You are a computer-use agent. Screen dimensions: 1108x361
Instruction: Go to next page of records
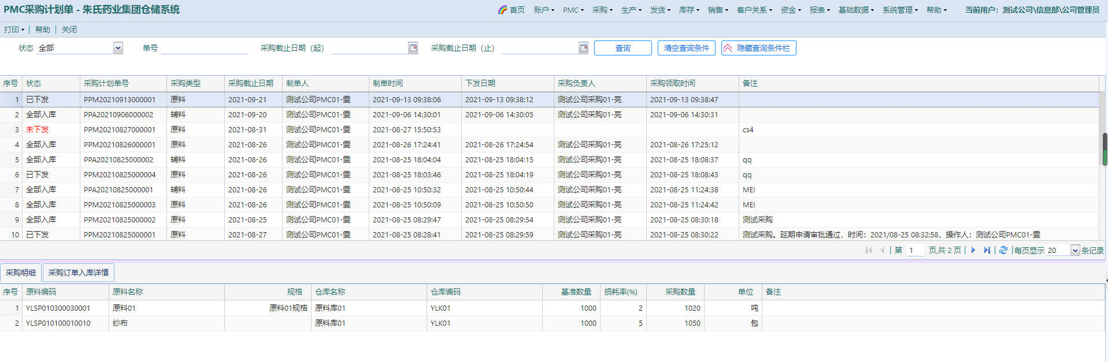click(973, 250)
